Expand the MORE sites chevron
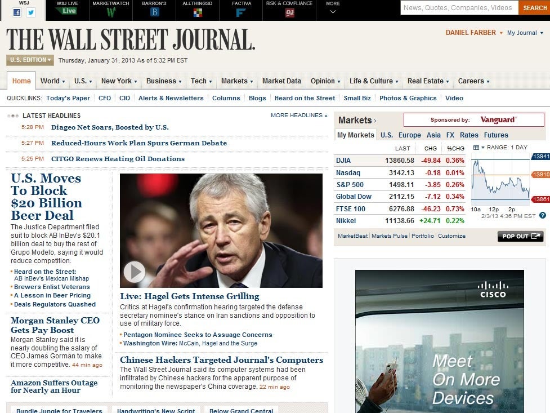The image size is (550, 413). (333, 12)
